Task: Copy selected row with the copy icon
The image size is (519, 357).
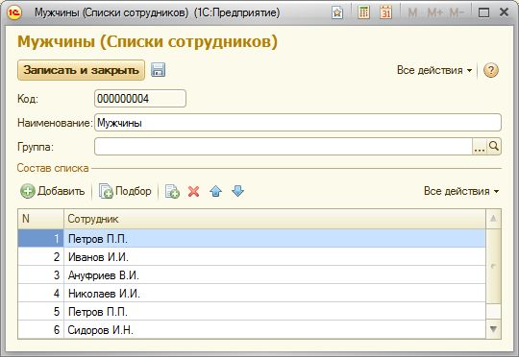Action: (172, 191)
